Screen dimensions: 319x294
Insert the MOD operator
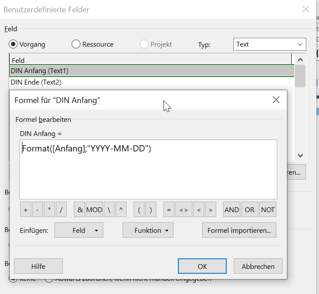[x=94, y=210]
